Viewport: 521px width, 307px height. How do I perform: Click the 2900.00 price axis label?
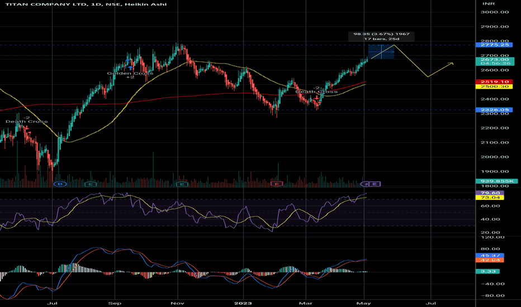point(495,27)
